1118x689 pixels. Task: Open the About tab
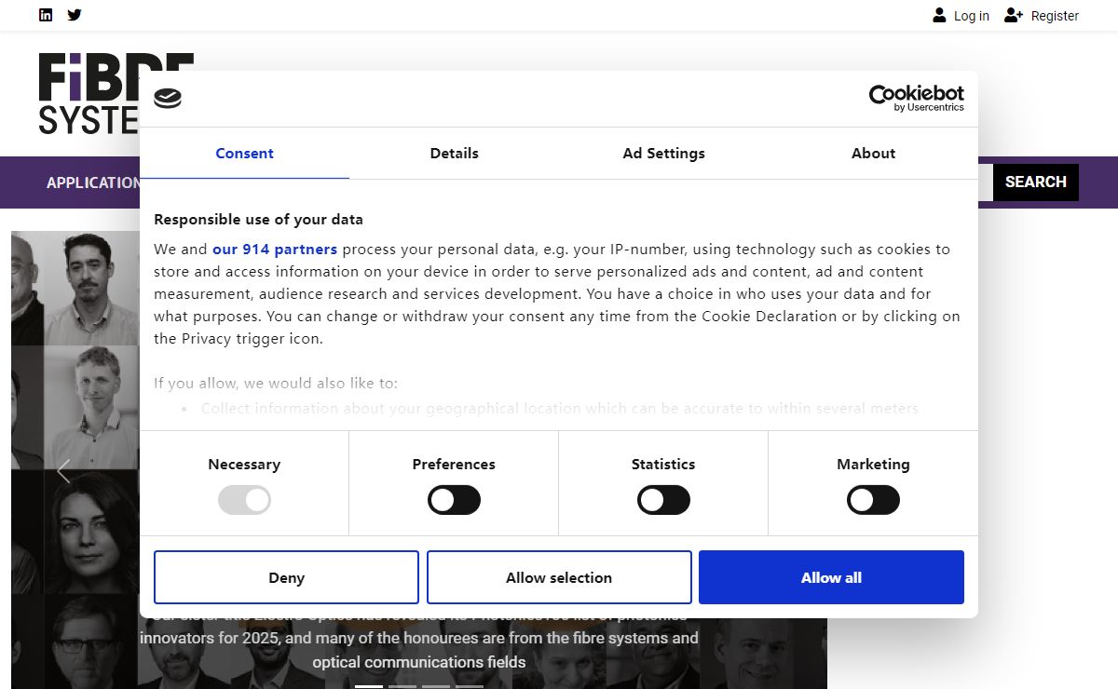(873, 154)
